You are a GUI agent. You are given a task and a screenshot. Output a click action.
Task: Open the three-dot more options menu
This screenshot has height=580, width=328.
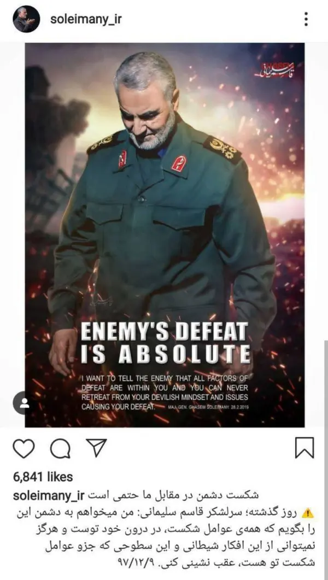pos(306,19)
